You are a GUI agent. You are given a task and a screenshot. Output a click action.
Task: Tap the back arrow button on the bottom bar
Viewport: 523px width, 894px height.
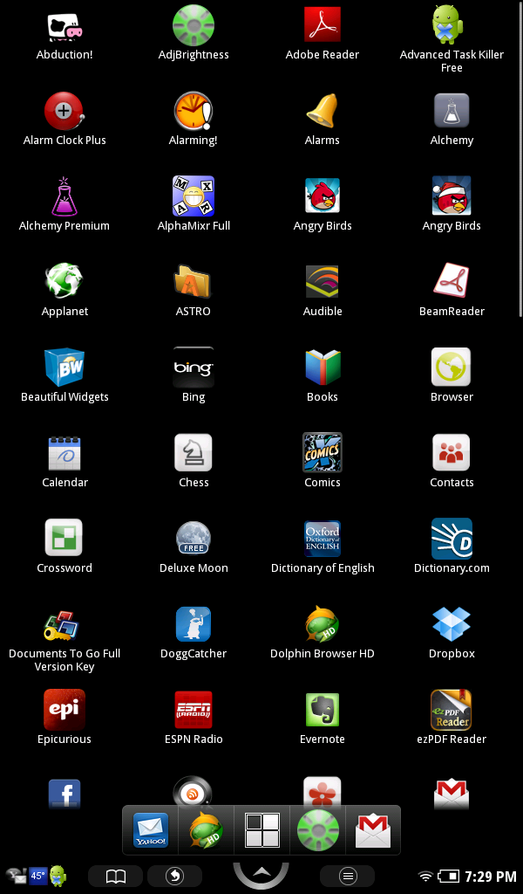coord(174,876)
